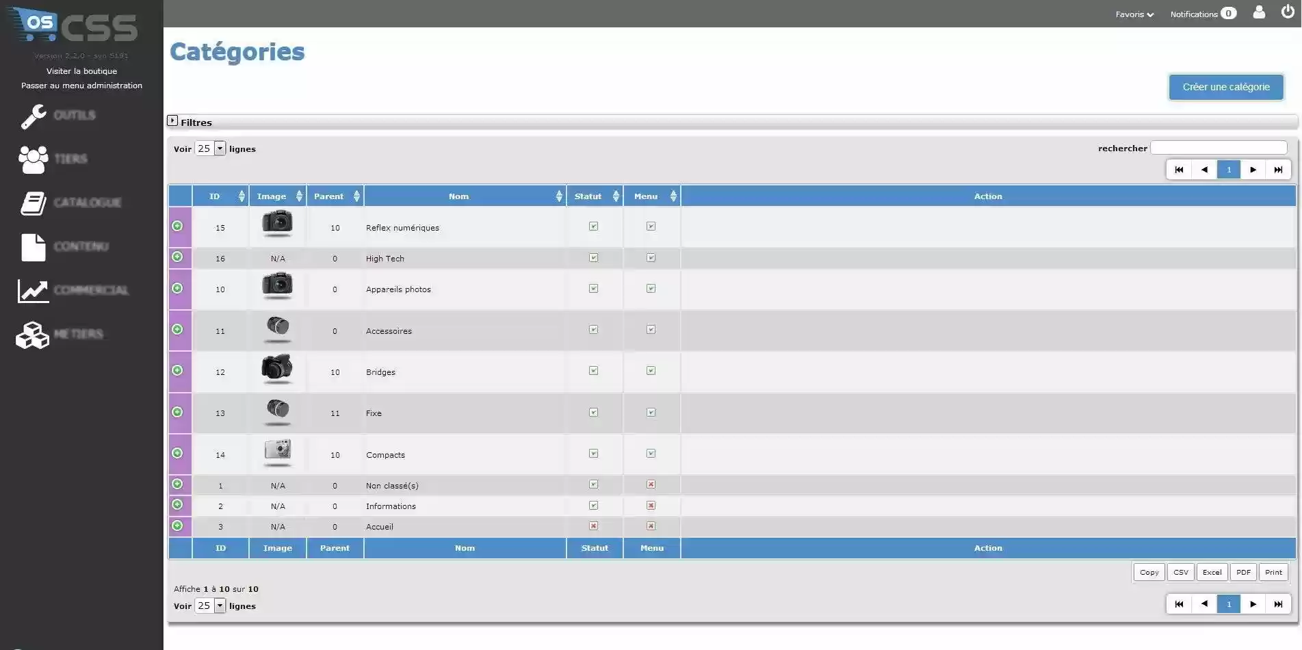Disable the Statut checkbox for Reflex numériques
Viewport: 1302px width, 650px height.
pyautogui.click(x=594, y=226)
